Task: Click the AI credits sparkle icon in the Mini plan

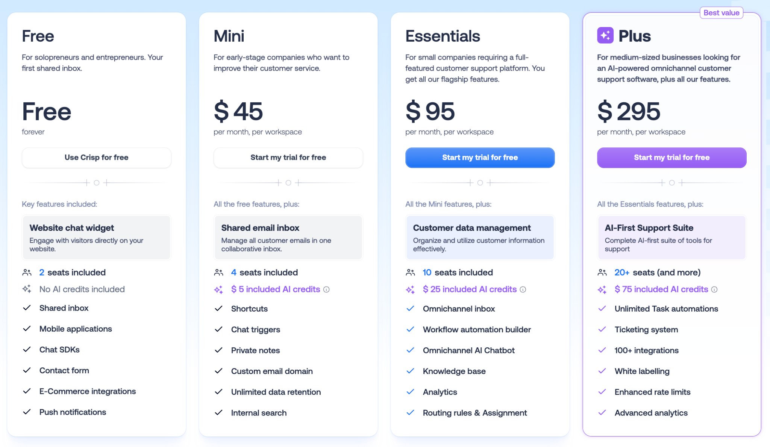Action: tap(218, 289)
